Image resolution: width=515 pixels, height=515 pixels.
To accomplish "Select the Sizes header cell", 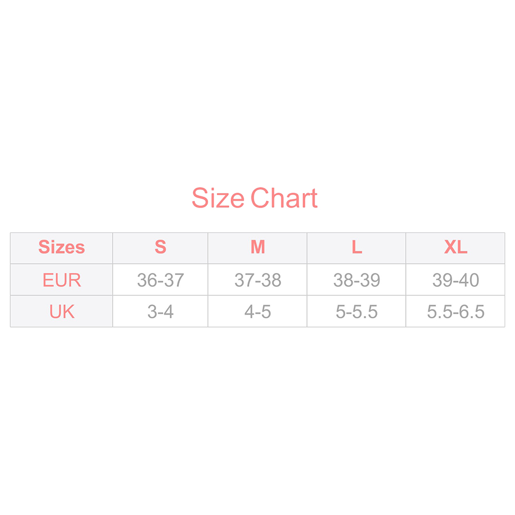I will [61, 248].
